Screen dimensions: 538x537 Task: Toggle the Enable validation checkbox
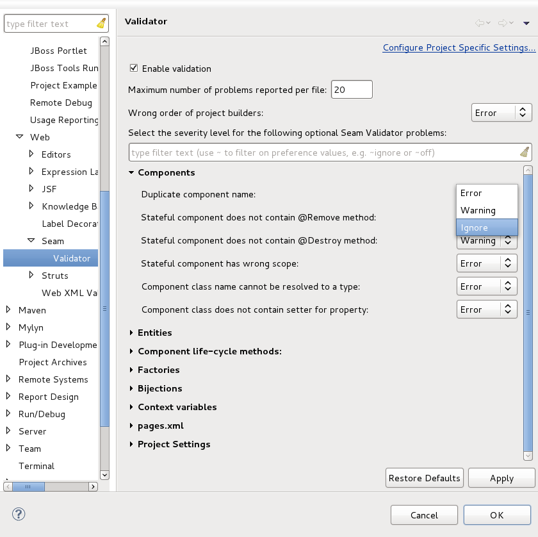click(134, 68)
